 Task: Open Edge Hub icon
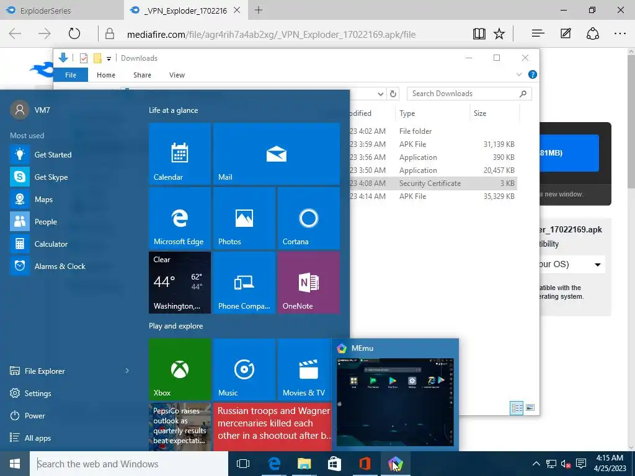click(538, 33)
